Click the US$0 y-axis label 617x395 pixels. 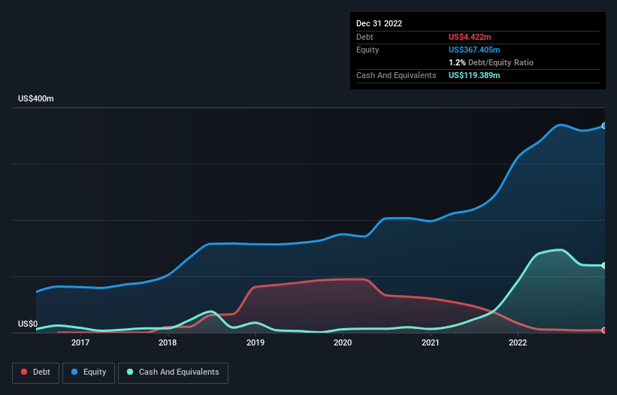tap(28, 324)
